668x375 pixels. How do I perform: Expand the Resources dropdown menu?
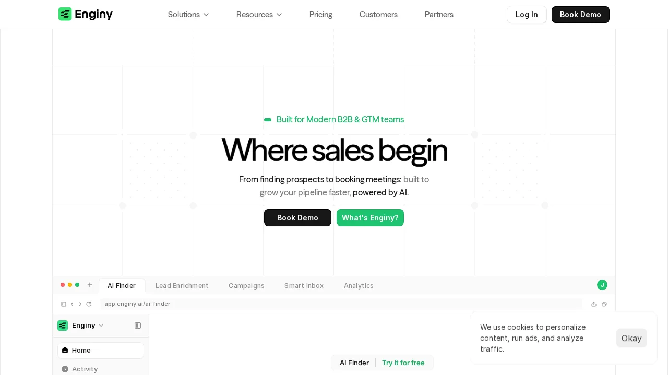(259, 15)
